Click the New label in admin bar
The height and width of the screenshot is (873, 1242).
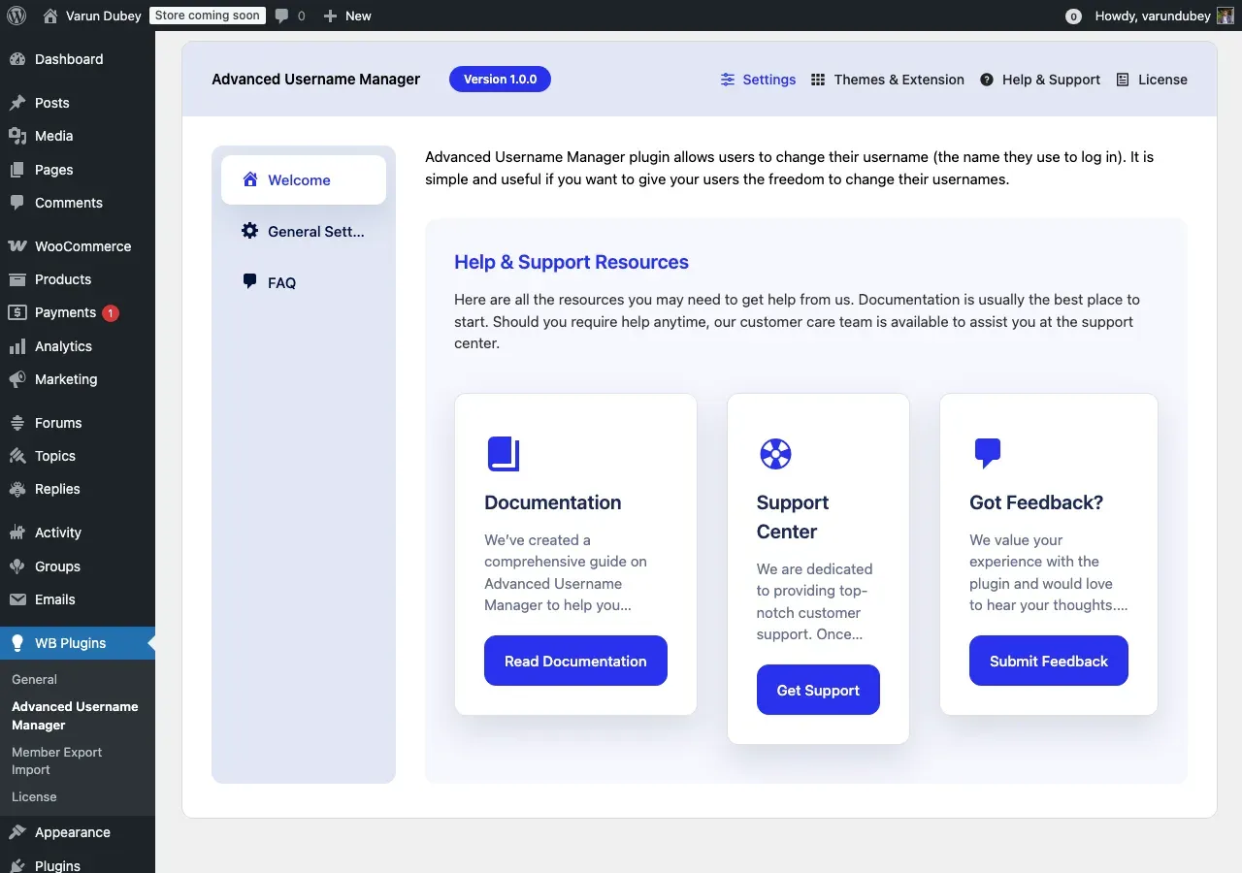tap(358, 16)
